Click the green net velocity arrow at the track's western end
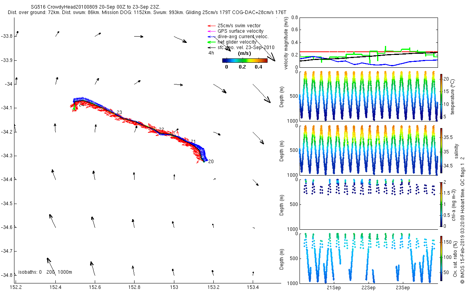 point(74,106)
